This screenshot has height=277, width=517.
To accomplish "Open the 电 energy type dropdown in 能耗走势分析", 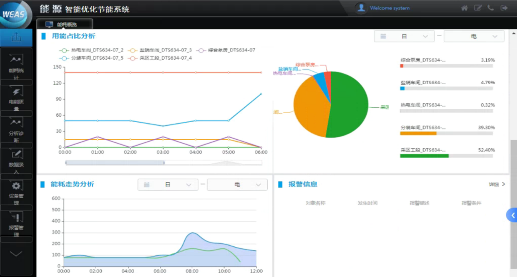I will pyautogui.click(x=237, y=185).
